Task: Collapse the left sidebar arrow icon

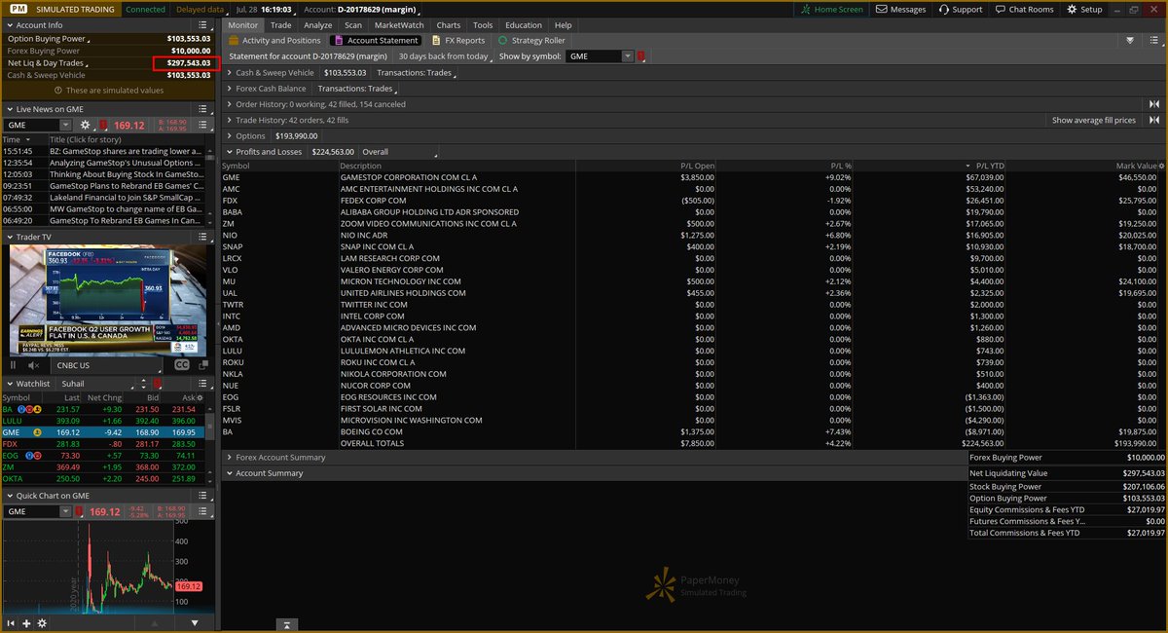Action: [x=11, y=623]
